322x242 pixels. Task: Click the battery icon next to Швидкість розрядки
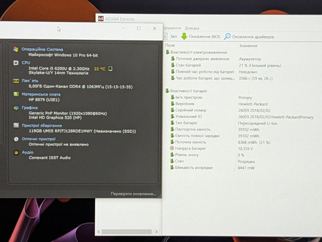172,167
